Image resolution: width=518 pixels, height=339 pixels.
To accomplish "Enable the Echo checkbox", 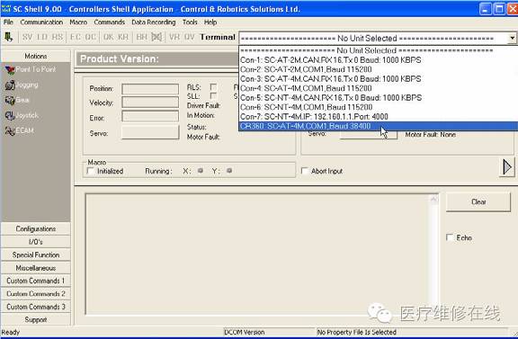I will (x=450, y=237).
